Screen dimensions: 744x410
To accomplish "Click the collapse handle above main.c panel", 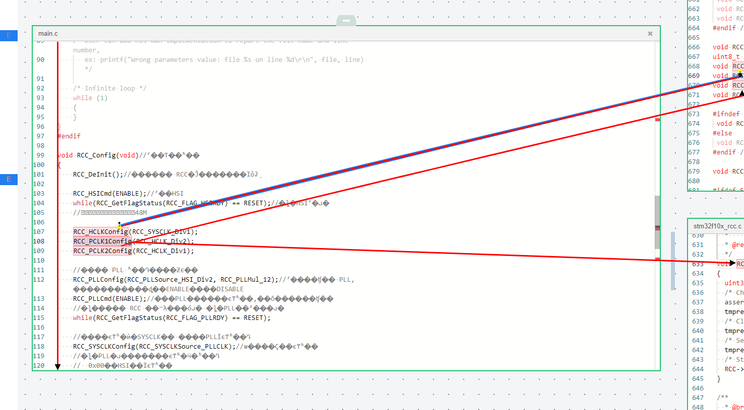I will tap(346, 21).
